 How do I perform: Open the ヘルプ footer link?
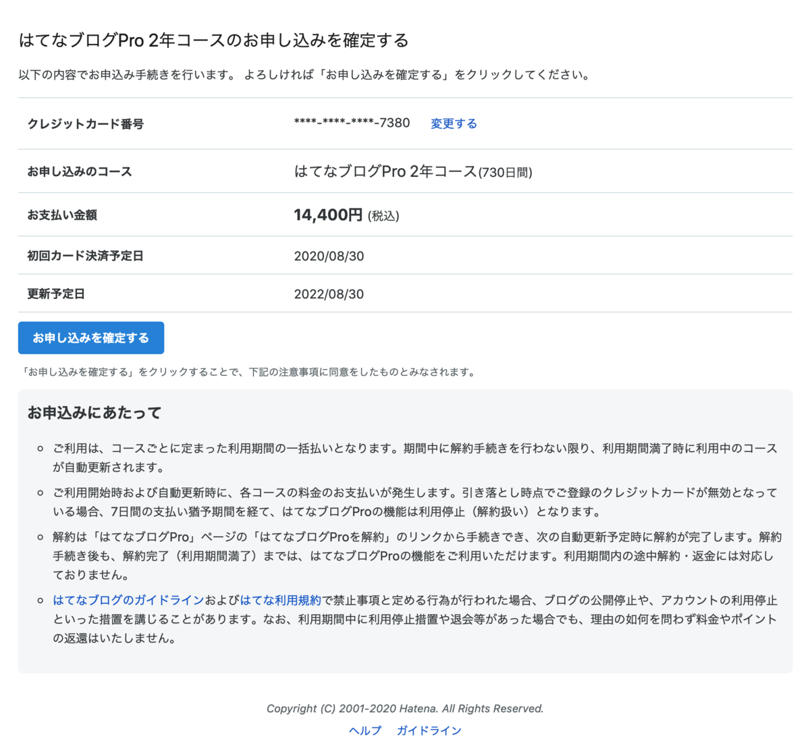(x=365, y=730)
